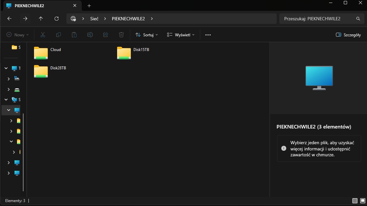Expand the chevron after PIEKNECHWILE2 in address bar

click(152, 19)
